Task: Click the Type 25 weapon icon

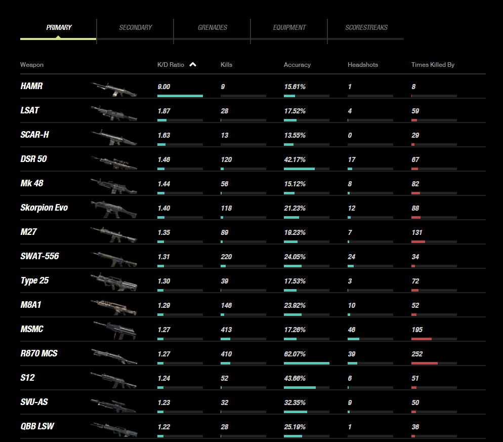Action: (x=114, y=283)
